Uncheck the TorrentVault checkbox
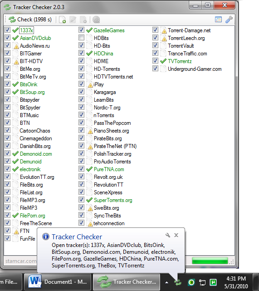This screenshot has height=291, width=259. [155, 45]
